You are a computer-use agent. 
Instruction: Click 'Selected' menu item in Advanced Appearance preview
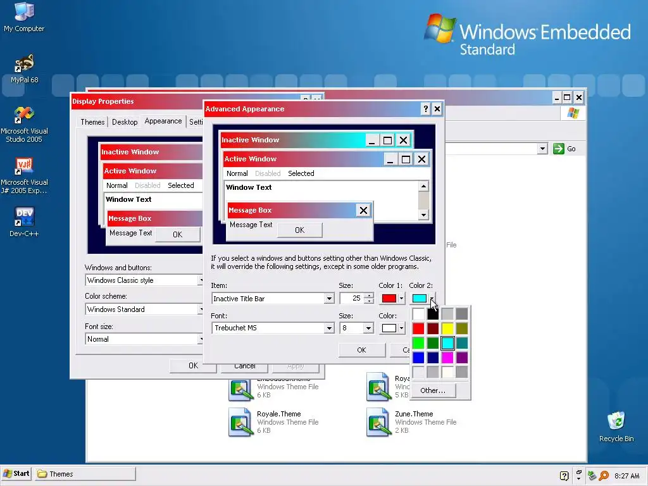point(301,173)
